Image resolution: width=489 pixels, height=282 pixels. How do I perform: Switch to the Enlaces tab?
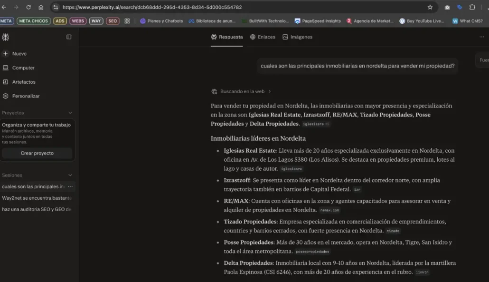[x=263, y=37]
